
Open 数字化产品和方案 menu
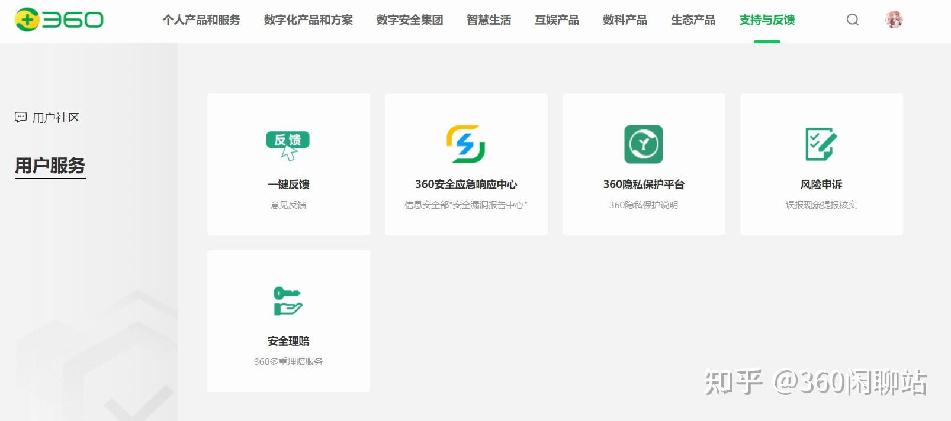308,20
